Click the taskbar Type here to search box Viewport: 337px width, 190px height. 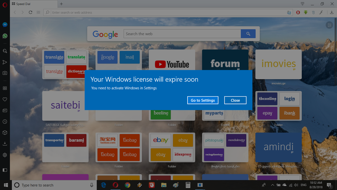point(54,185)
